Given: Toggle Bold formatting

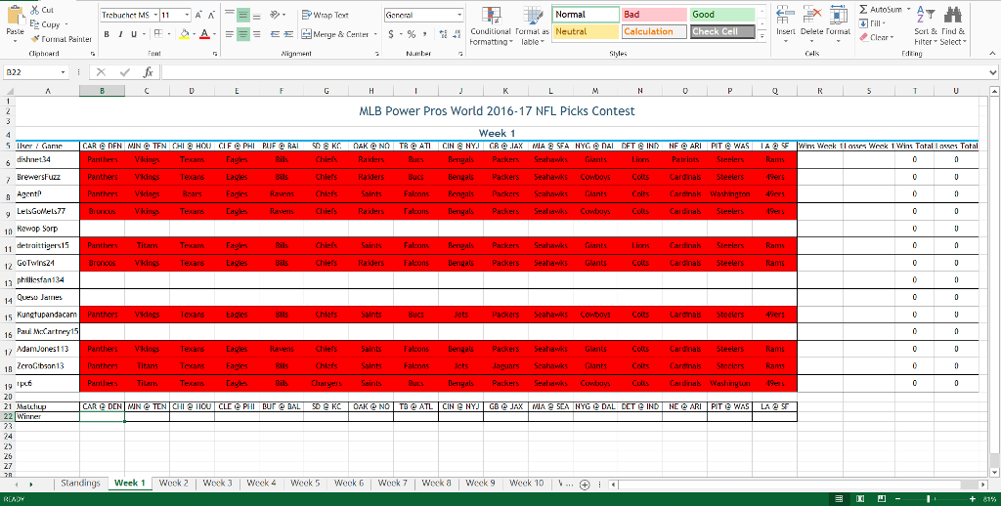Looking at the screenshot, I should click(107, 34).
